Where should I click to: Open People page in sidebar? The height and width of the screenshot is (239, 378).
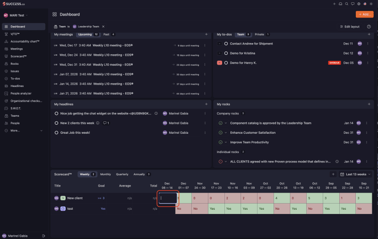point(24,123)
